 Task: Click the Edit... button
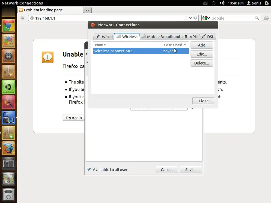(x=201, y=54)
